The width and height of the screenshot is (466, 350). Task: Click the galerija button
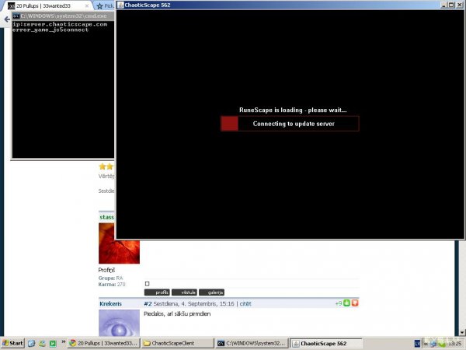coord(211,292)
